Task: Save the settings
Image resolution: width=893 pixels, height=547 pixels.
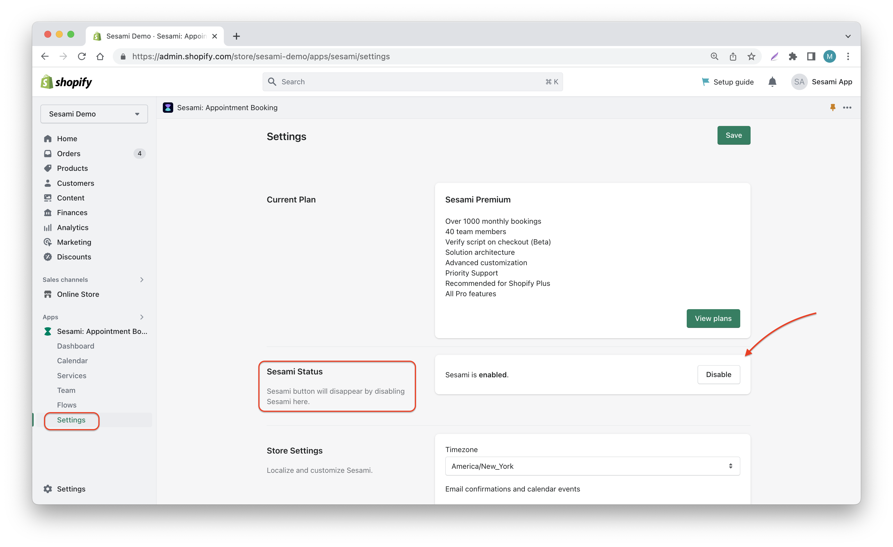Action: coord(734,135)
